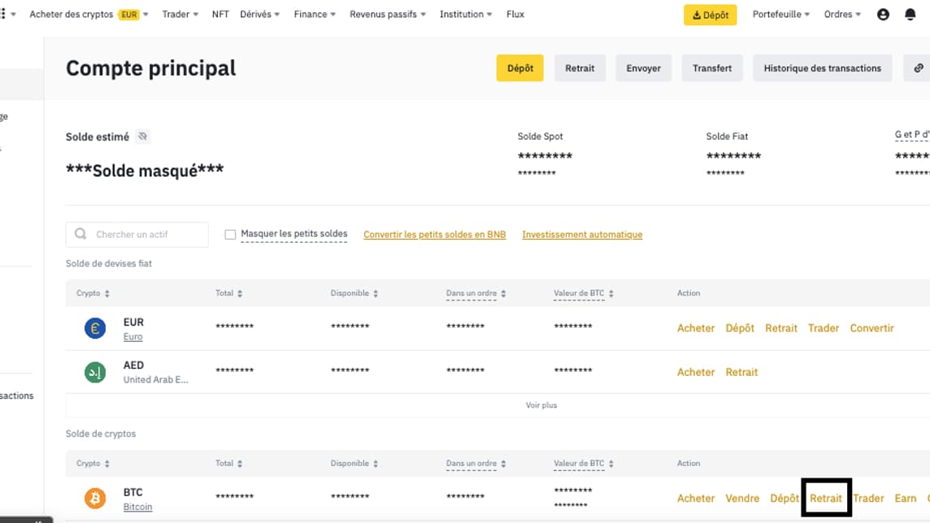Click the EUR euro coin icon

click(x=95, y=328)
